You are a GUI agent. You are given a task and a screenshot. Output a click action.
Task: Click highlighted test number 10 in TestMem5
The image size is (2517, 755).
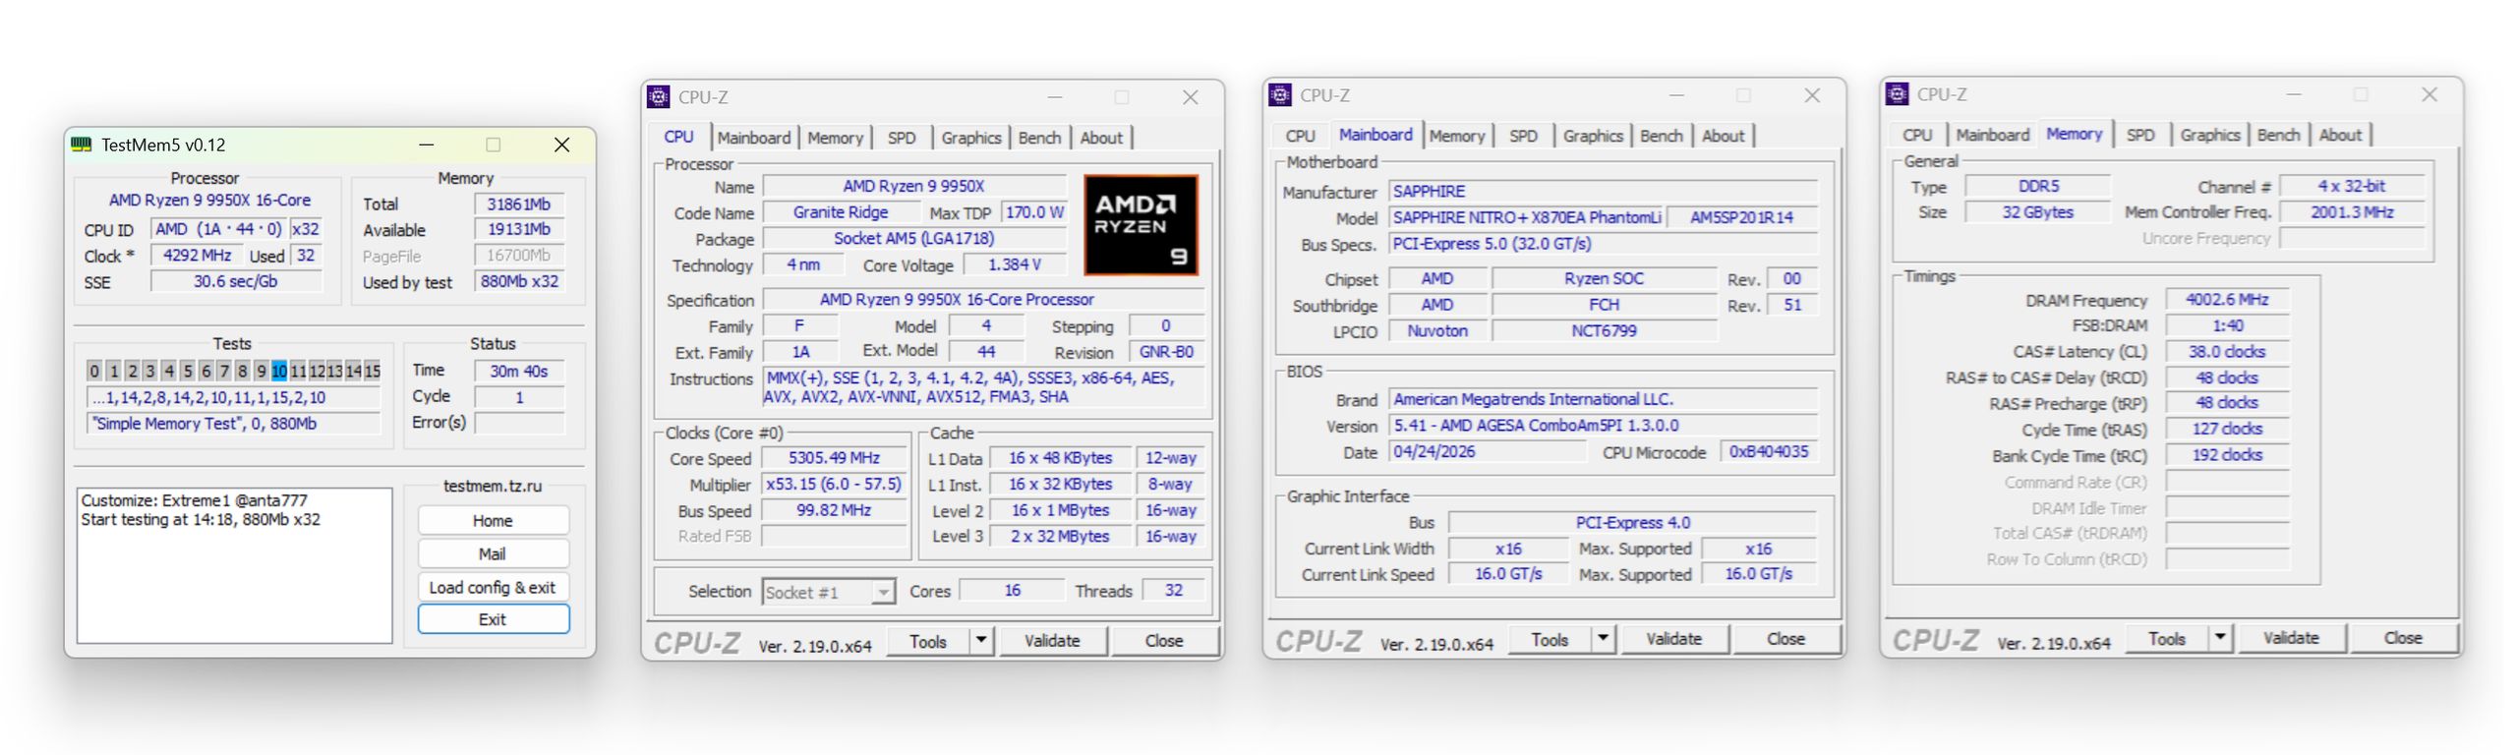pos(279,371)
